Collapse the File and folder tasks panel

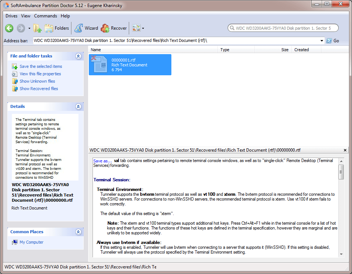78,56
